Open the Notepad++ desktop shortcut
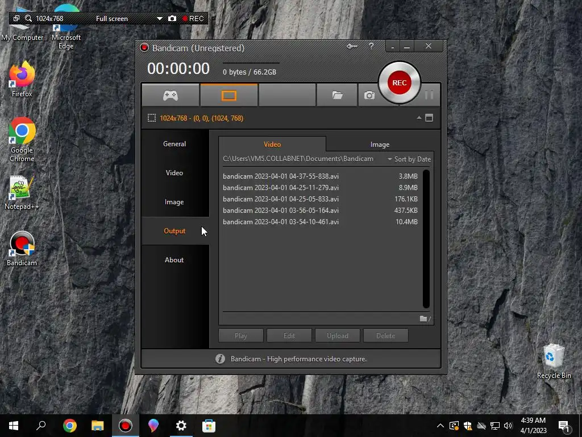The image size is (582, 437). [22, 192]
